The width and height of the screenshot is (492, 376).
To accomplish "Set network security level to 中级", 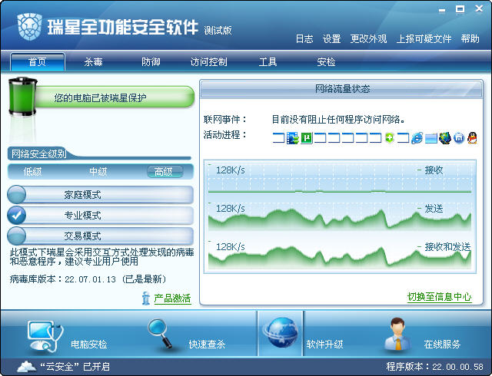I will (98, 172).
